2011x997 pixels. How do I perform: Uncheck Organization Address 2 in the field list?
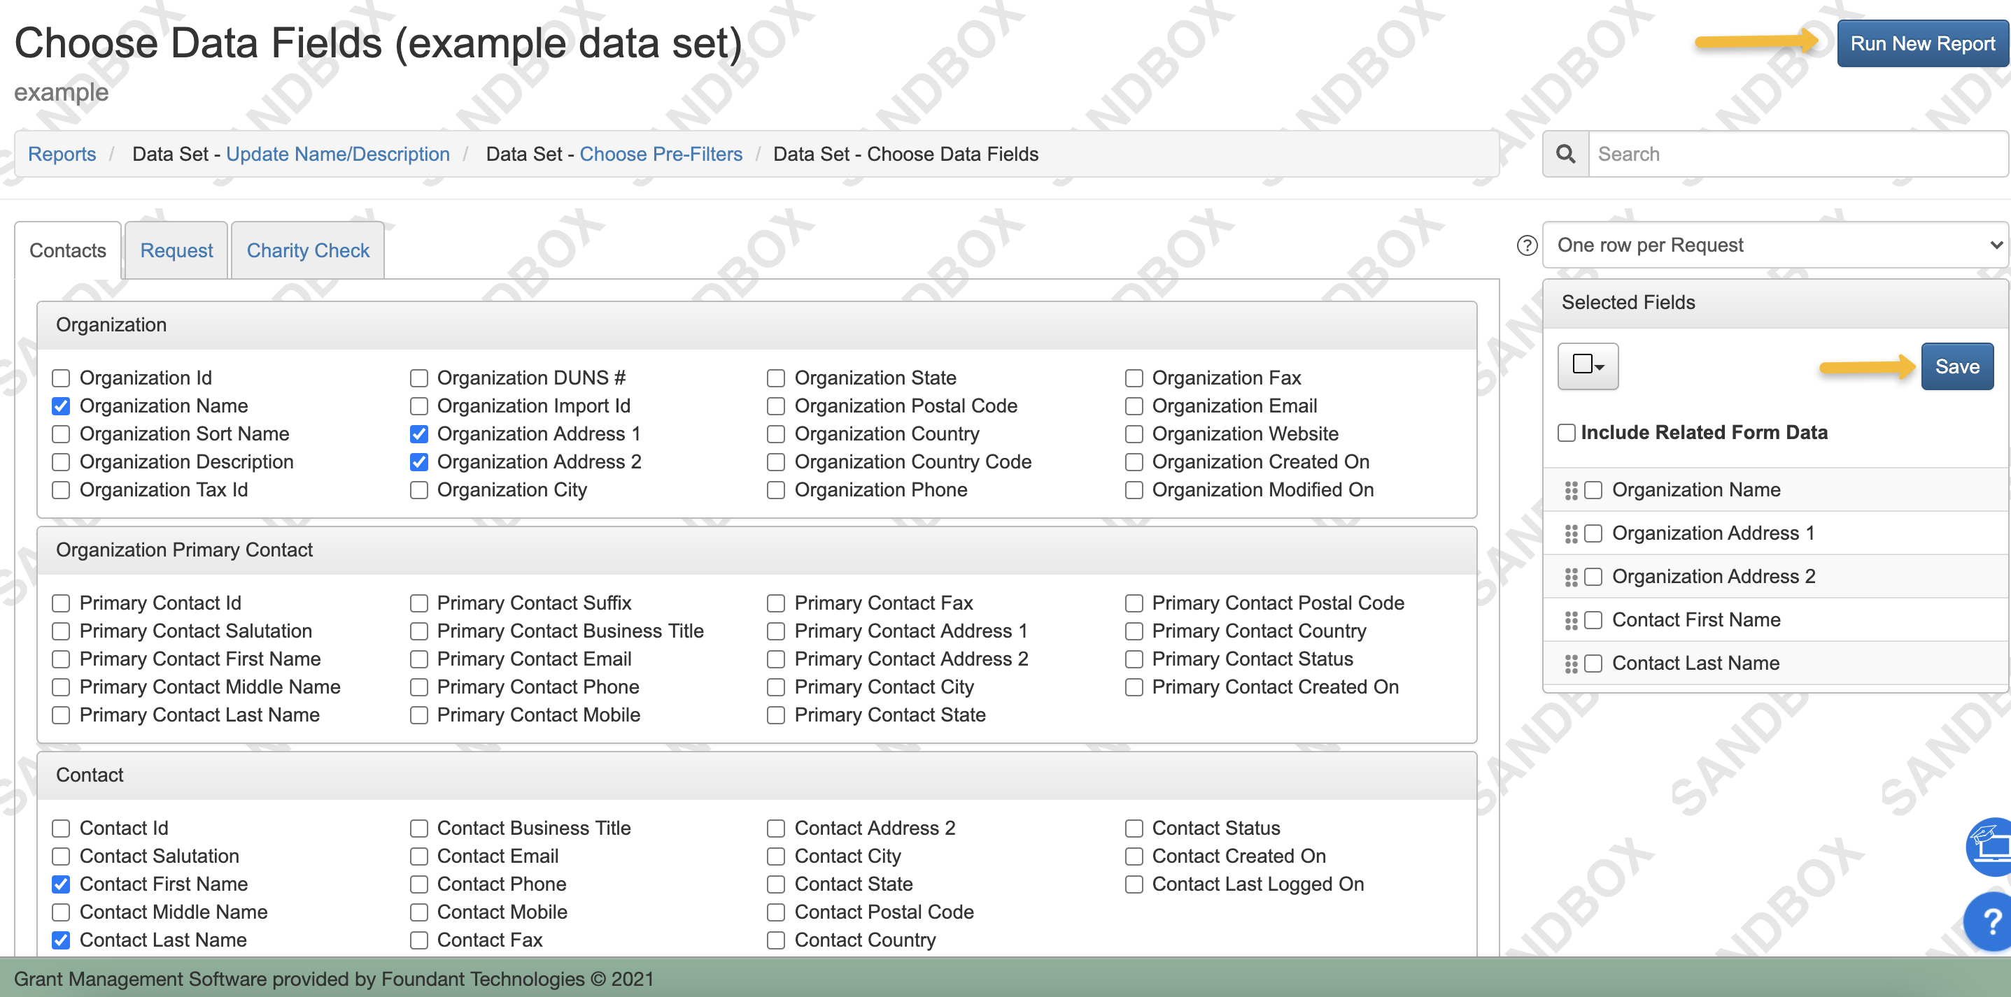419,463
